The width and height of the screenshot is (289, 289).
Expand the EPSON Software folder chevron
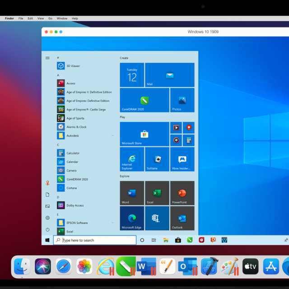(112, 223)
